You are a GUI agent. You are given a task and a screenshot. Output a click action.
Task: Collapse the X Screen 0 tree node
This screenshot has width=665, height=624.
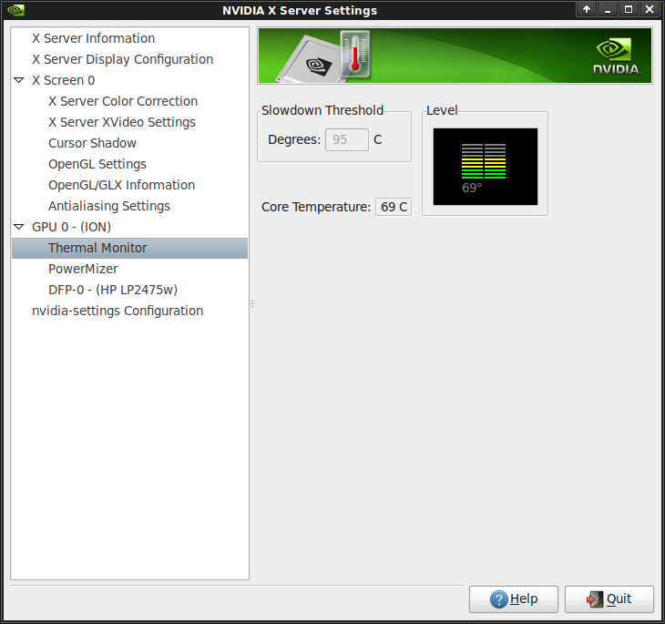coord(18,80)
